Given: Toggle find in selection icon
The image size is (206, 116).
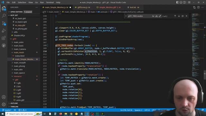Looking at the screenshot, I should click(183, 16).
